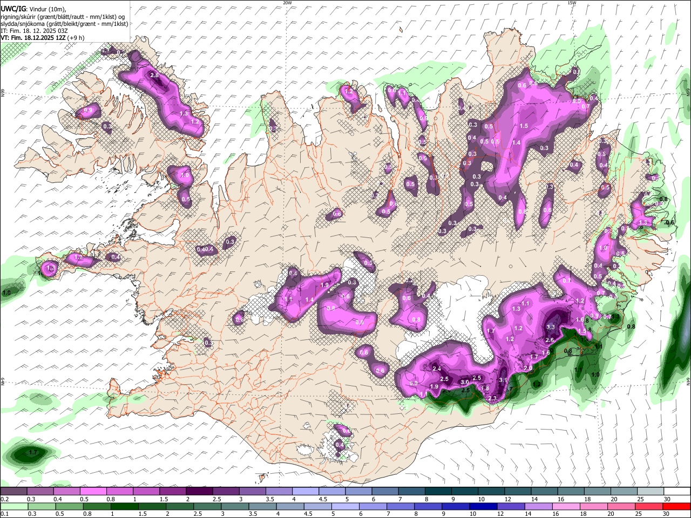Click the 0.1 label in the bottom legend row

4,514
